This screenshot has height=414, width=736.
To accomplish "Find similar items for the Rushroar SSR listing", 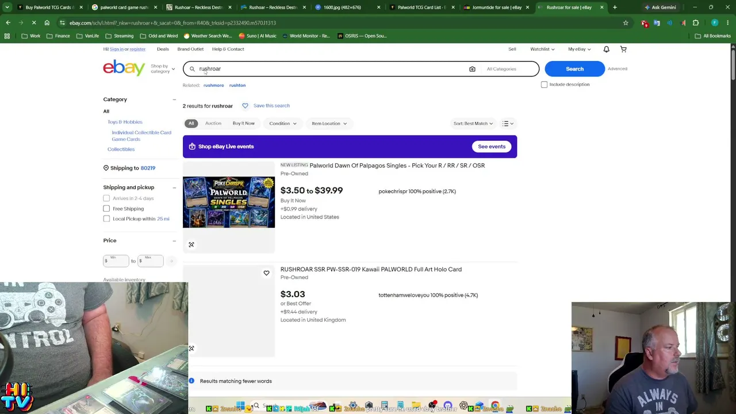I will point(191,348).
